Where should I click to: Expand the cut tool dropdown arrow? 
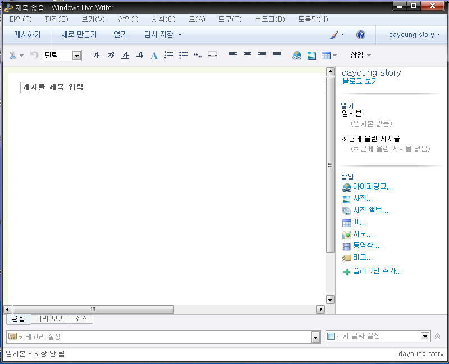(x=21, y=55)
